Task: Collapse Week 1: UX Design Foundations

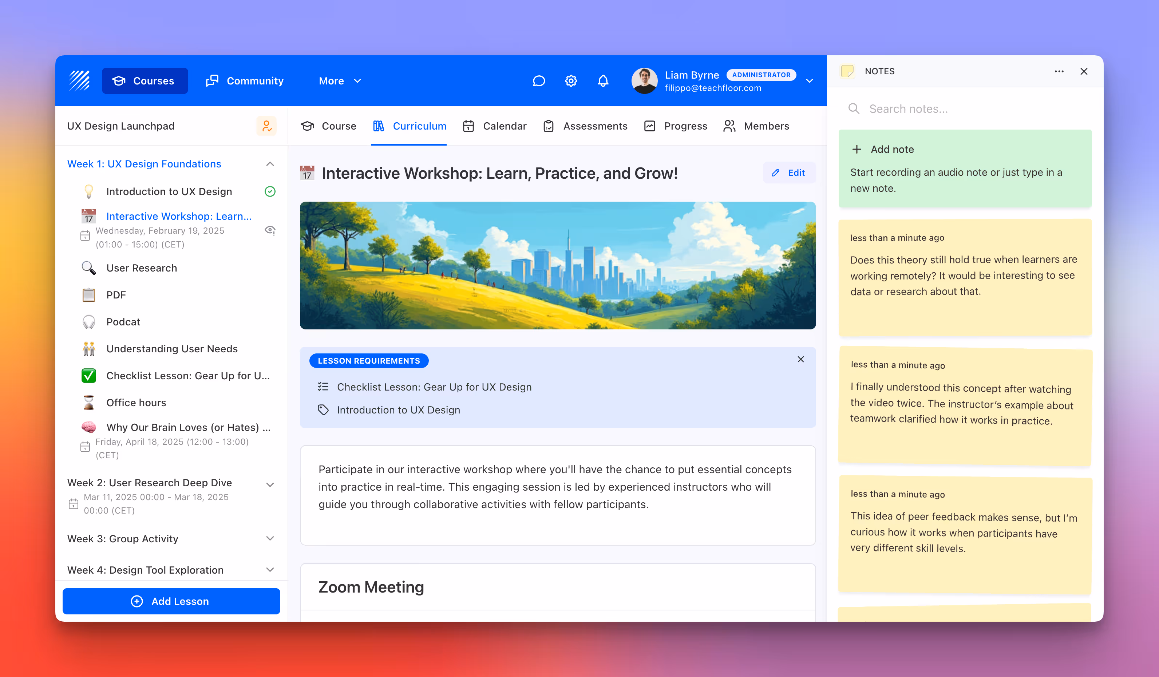Action: point(270,164)
